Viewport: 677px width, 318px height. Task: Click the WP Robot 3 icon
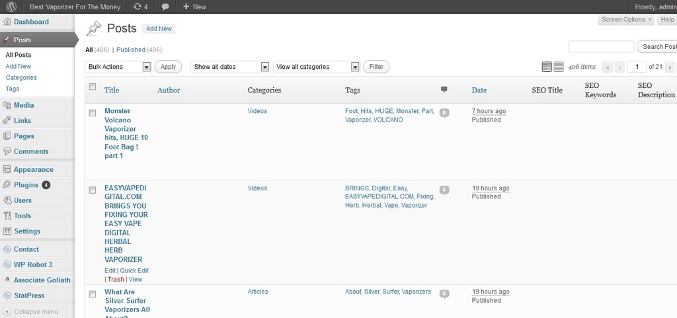click(x=7, y=264)
